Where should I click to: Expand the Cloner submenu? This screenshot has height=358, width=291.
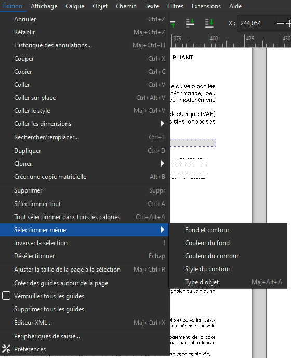point(85,164)
